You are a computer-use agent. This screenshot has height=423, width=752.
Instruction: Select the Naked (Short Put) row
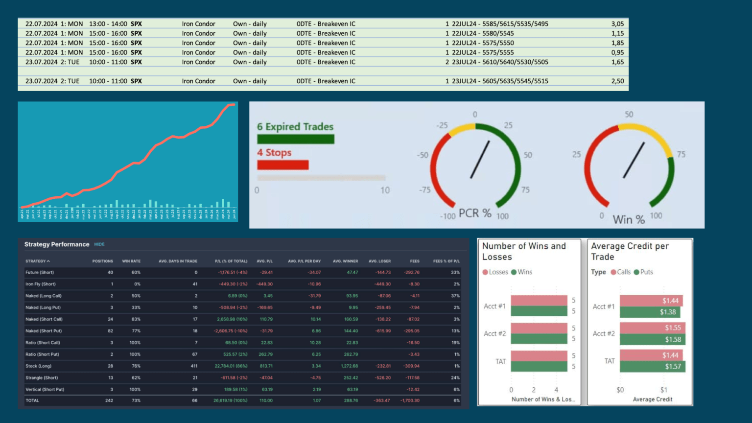click(x=243, y=331)
